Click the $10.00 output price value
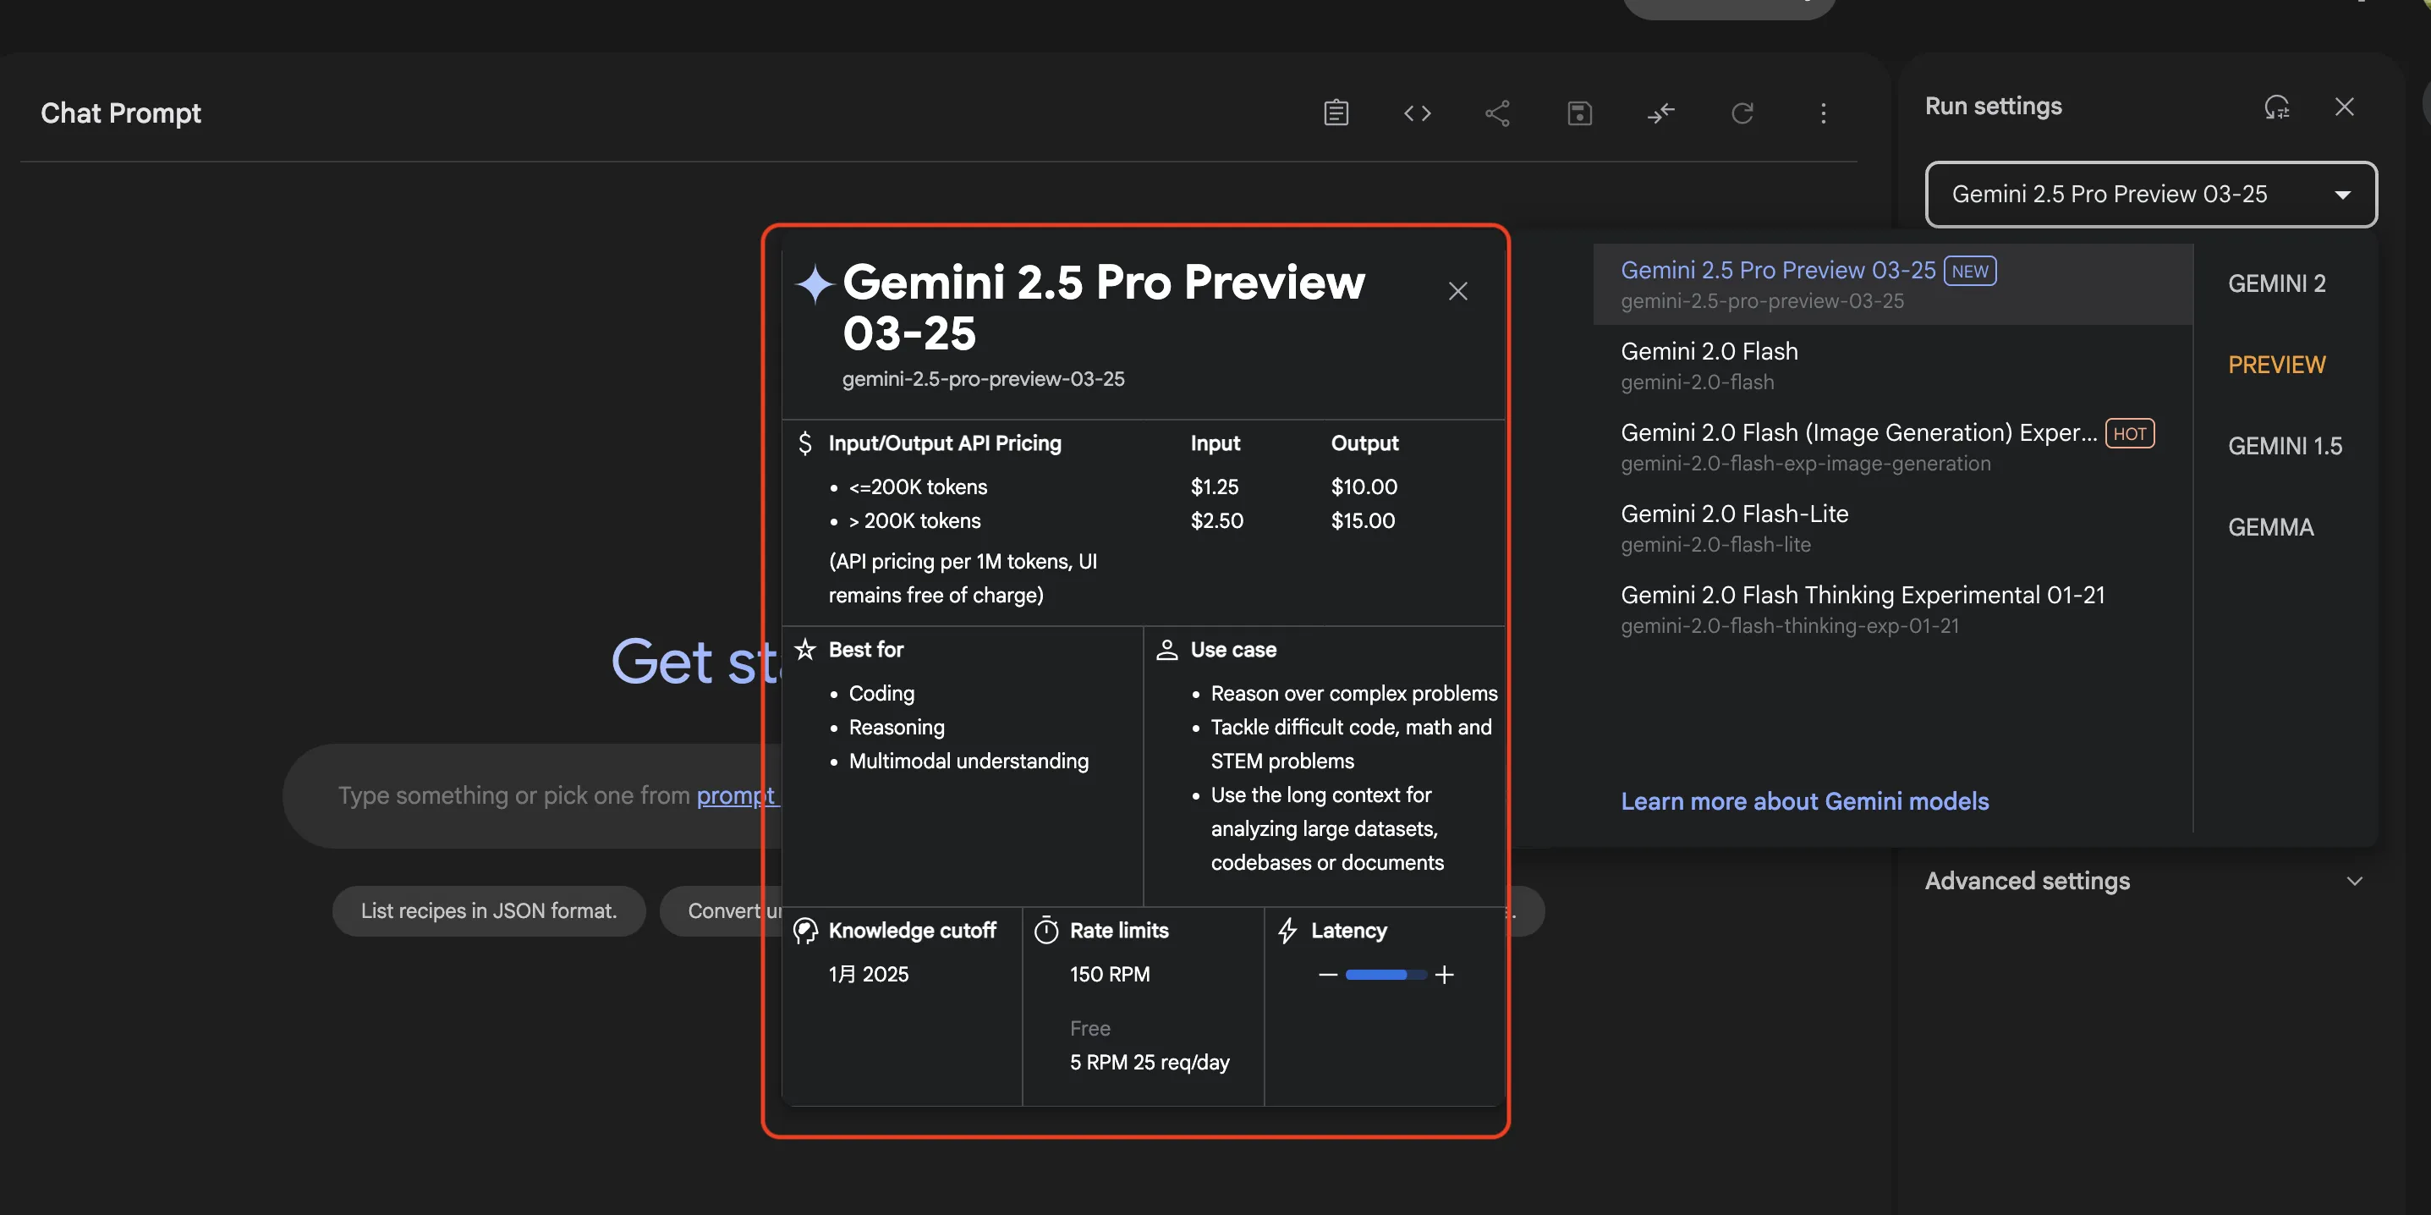Image resolution: width=2431 pixels, height=1215 pixels. (x=1364, y=487)
